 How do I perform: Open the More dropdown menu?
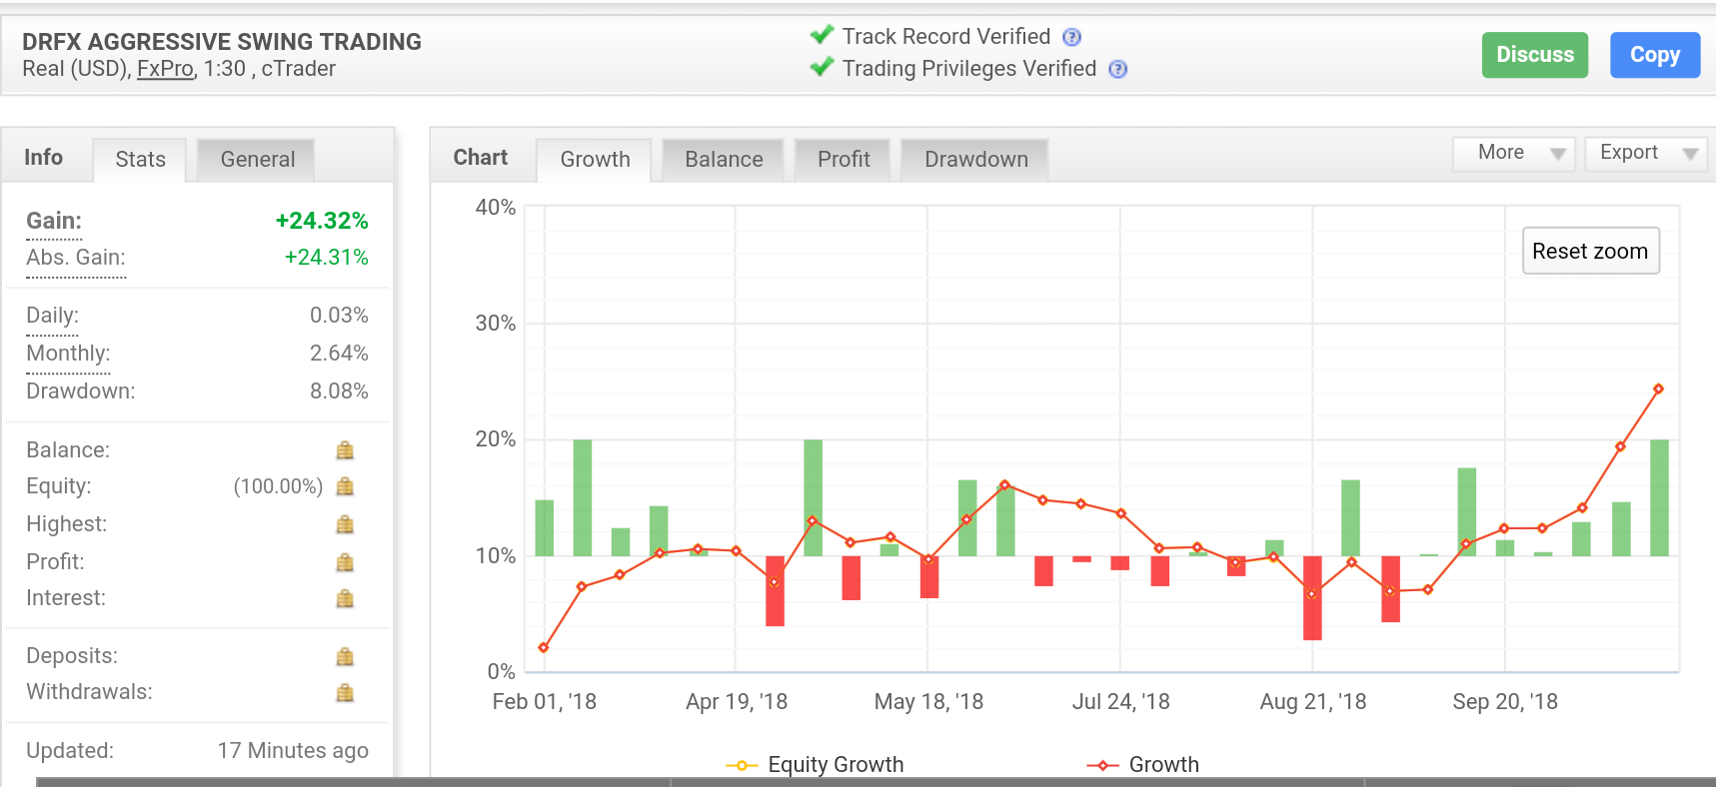pyautogui.click(x=1513, y=153)
